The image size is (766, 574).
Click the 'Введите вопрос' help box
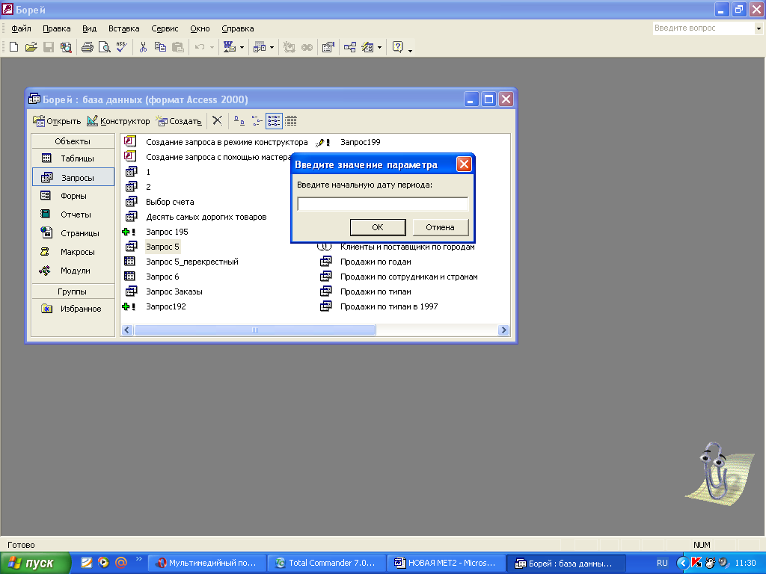tap(703, 28)
